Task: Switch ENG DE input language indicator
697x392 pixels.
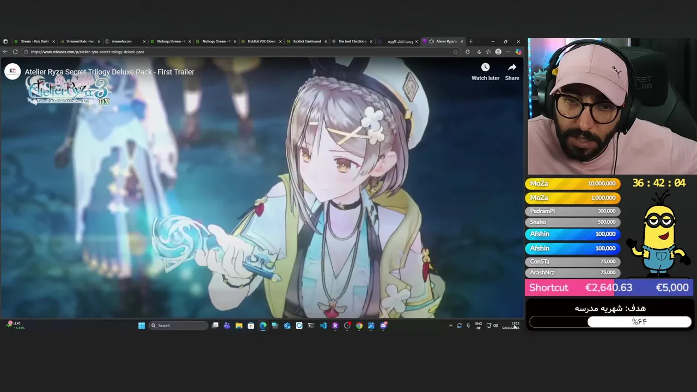Action: click(x=479, y=326)
